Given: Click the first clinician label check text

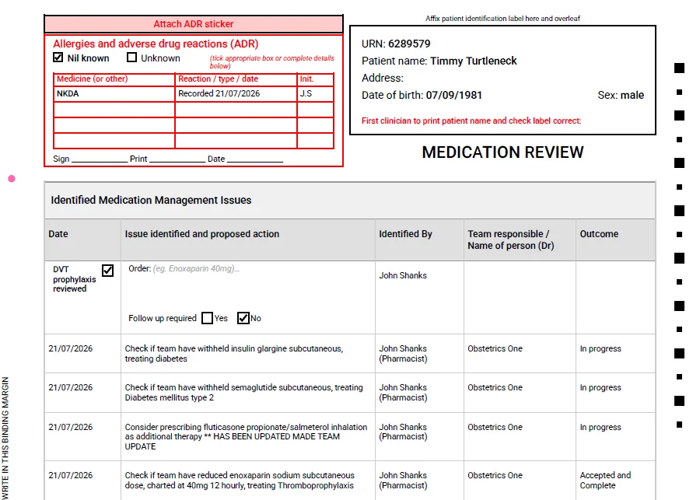Looking at the screenshot, I should pos(471,121).
